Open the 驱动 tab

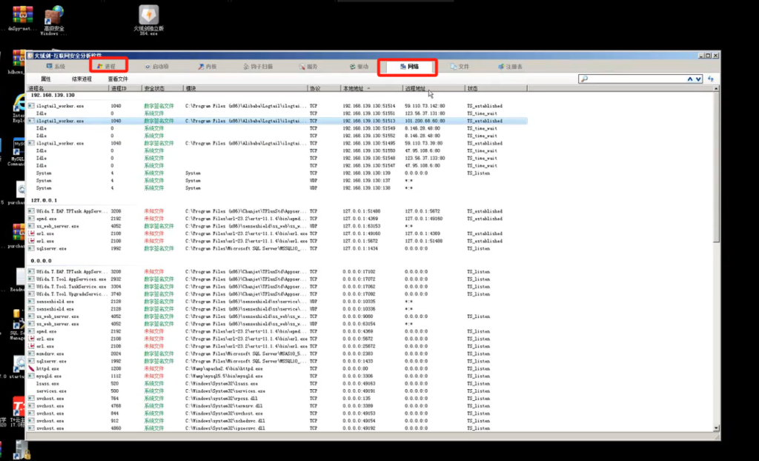pyautogui.click(x=359, y=67)
